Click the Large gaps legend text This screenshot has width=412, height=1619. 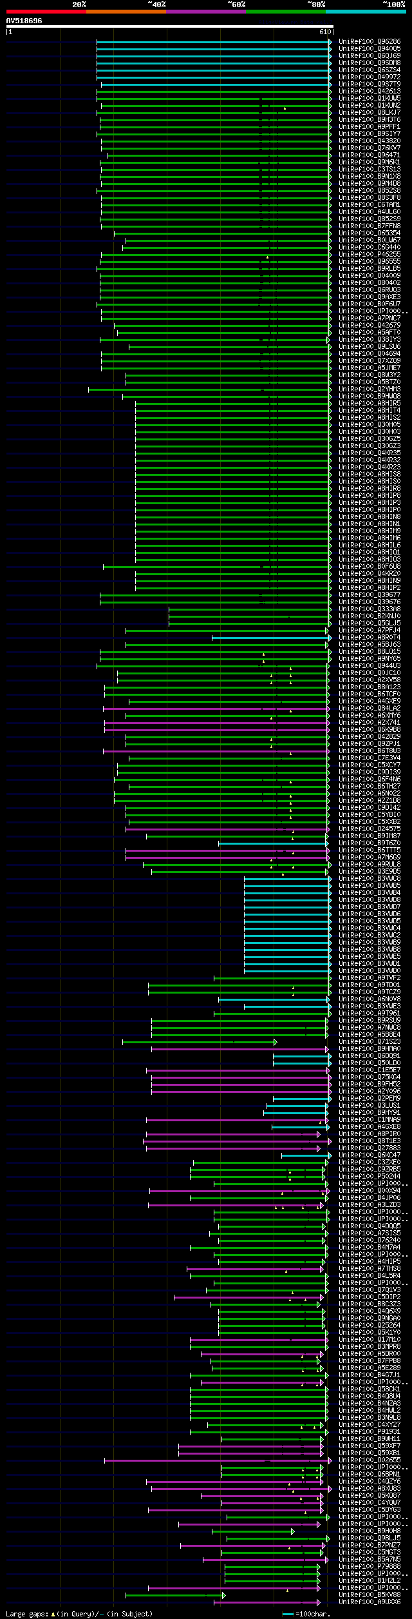pyautogui.click(x=79, y=1614)
